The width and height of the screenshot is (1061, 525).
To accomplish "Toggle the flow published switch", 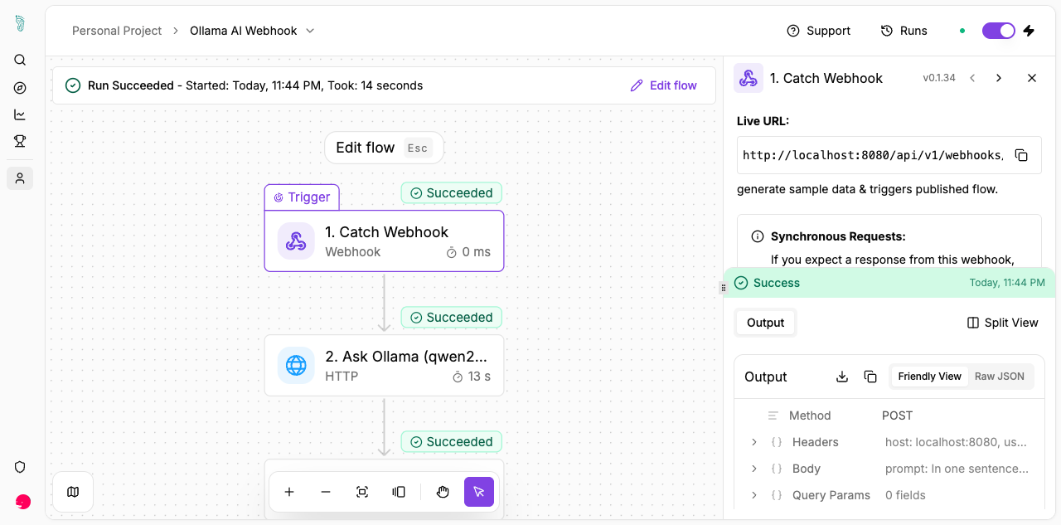I will 999,31.
